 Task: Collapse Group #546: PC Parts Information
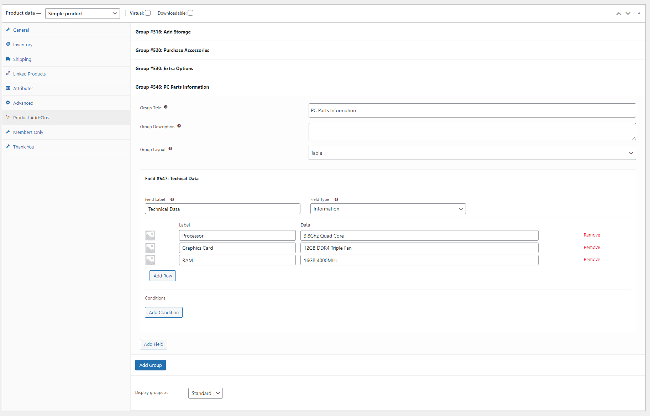(x=388, y=87)
